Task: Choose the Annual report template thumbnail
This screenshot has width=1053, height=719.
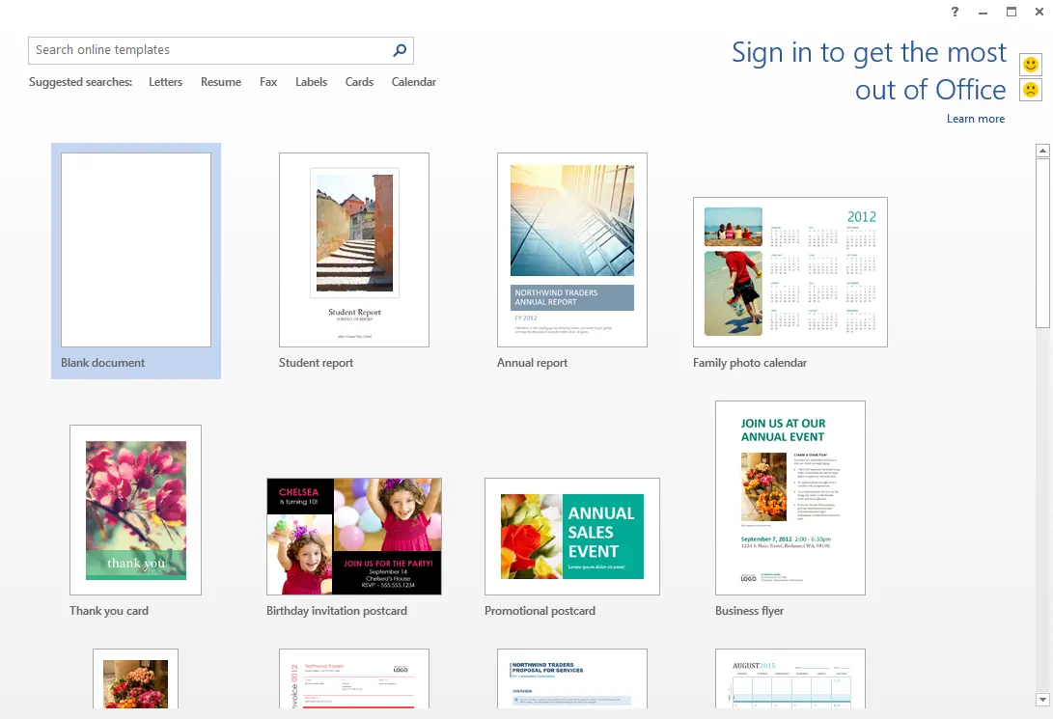Action: [x=572, y=250]
